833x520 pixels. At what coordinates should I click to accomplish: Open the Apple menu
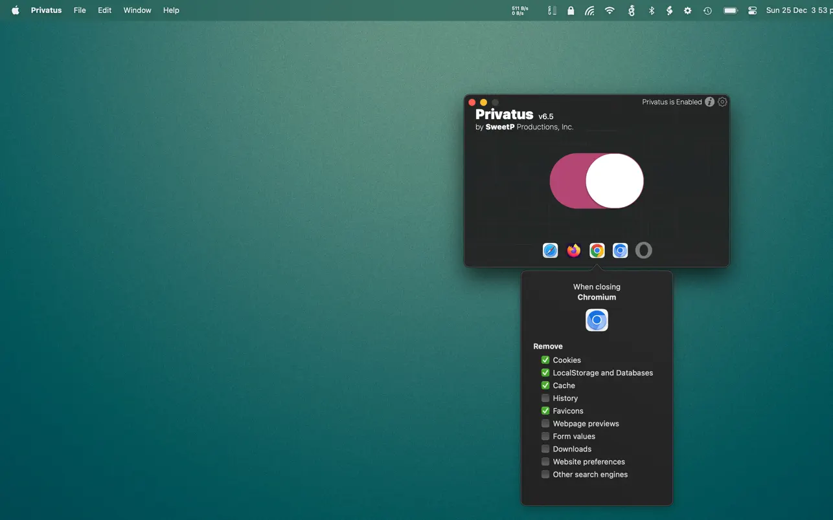click(x=15, y=10)
